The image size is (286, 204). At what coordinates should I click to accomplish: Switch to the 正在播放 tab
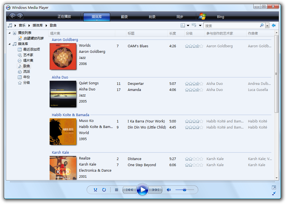point(64,17)
